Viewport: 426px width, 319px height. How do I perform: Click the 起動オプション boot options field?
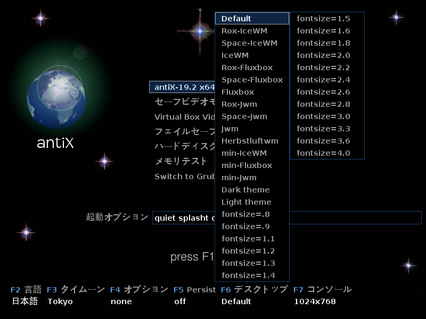tap(287, 217)
